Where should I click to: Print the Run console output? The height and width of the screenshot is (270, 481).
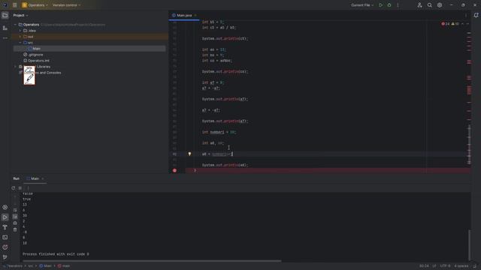coord(15,223)
